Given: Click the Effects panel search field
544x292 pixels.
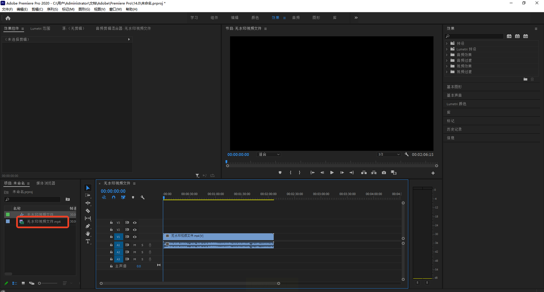Looking at the screenshot, I should tap(477, 36).
